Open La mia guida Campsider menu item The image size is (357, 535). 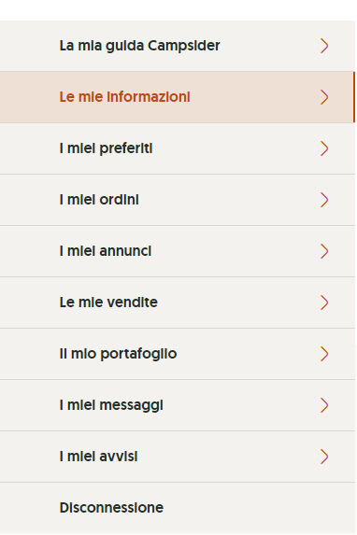(x=178, y=46)
